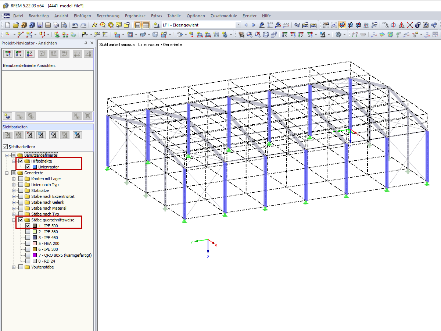Check the Knoten mit Lager checkbox
The height and width of the screenshot is (331, 441).
coord(21,179)
